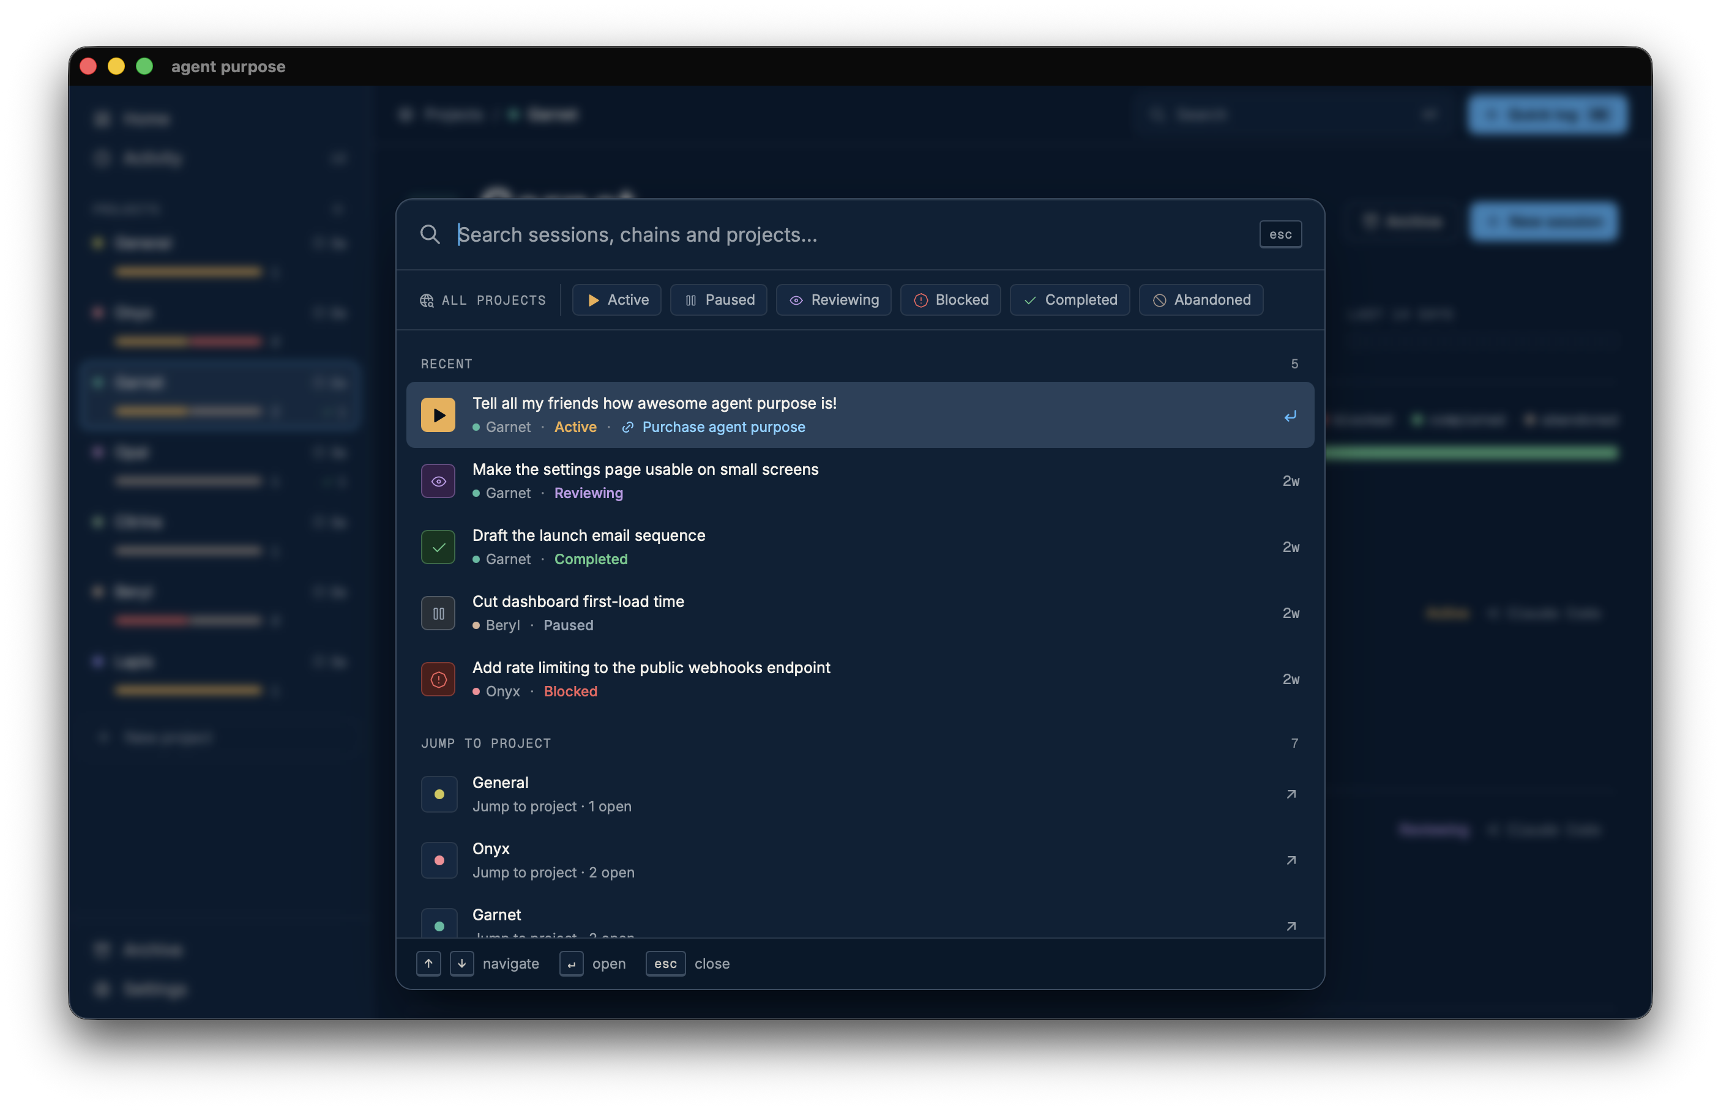Click the '2w' timestamp on settings page row

coord(1291,481)
